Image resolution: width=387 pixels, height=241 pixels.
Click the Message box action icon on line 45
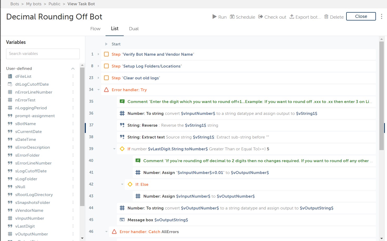click(x=122, y=220)
